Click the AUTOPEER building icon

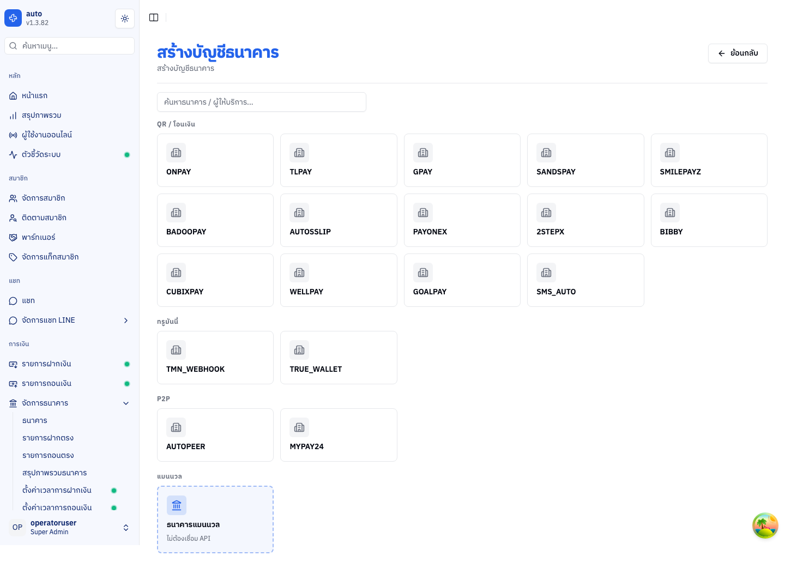tap(176, 427)
